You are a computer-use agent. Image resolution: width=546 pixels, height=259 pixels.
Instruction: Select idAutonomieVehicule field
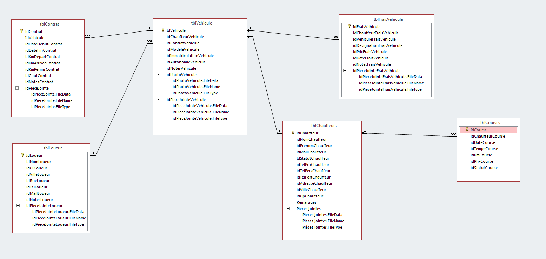186,62
